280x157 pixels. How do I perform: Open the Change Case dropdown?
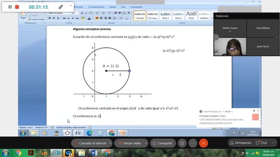pyautogui.click(x=77, y=18)
